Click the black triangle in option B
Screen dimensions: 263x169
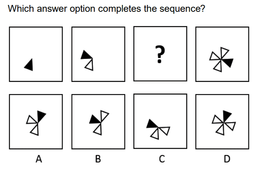(94, 120)
